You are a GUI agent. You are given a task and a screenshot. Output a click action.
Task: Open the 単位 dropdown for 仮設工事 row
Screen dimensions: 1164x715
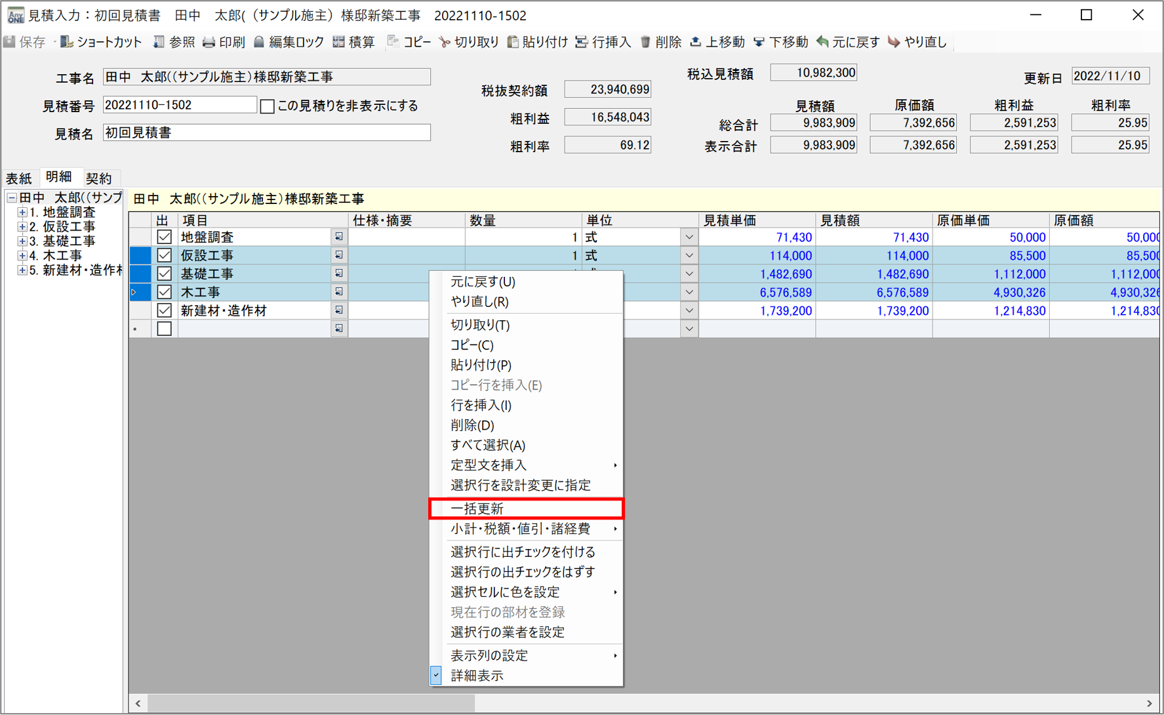coord(689,255)
